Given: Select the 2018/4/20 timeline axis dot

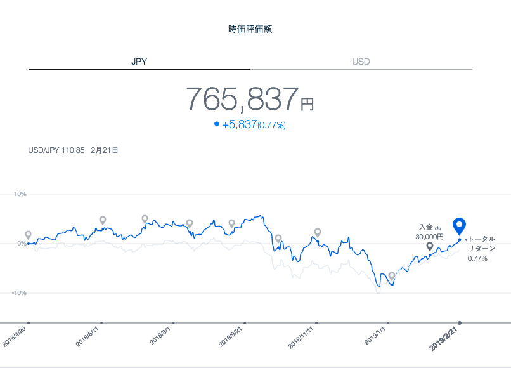Looking at the screenshot, I should [29, 323].
